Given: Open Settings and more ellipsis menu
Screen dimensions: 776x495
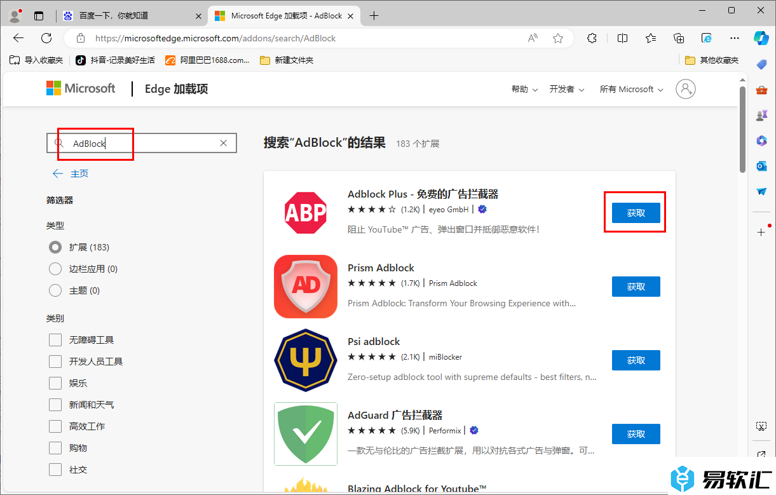Looking at the screenshot, I should coord(735,38).
